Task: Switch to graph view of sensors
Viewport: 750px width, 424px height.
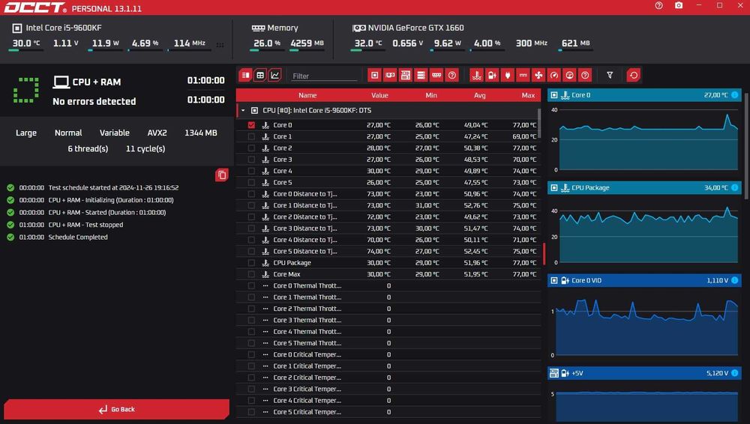Action: 274,75
